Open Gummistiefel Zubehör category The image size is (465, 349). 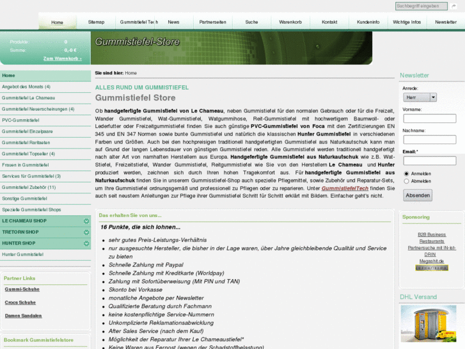[x=45, y=188]
